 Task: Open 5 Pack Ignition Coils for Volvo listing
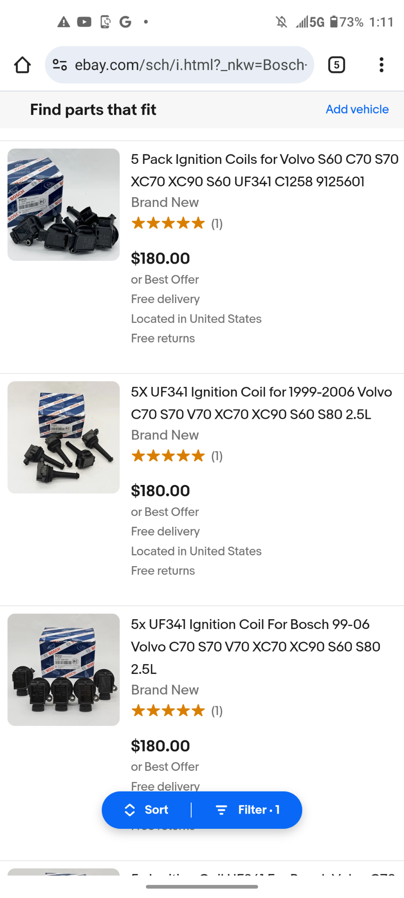pyautogui.click(x=264, y=170)
